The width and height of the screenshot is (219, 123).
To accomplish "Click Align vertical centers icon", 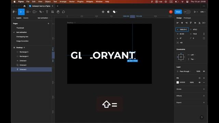I will click(195, 23).
